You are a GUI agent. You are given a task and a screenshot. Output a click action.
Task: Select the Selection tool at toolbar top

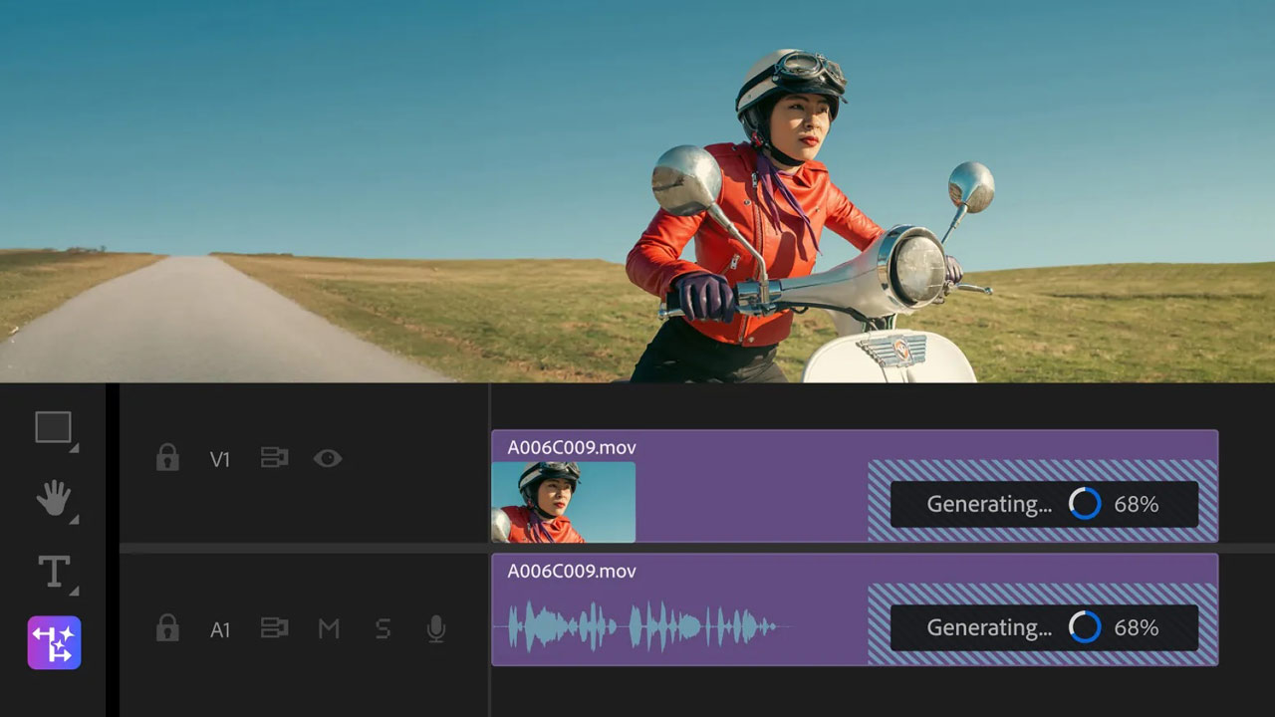coord(52,426)
